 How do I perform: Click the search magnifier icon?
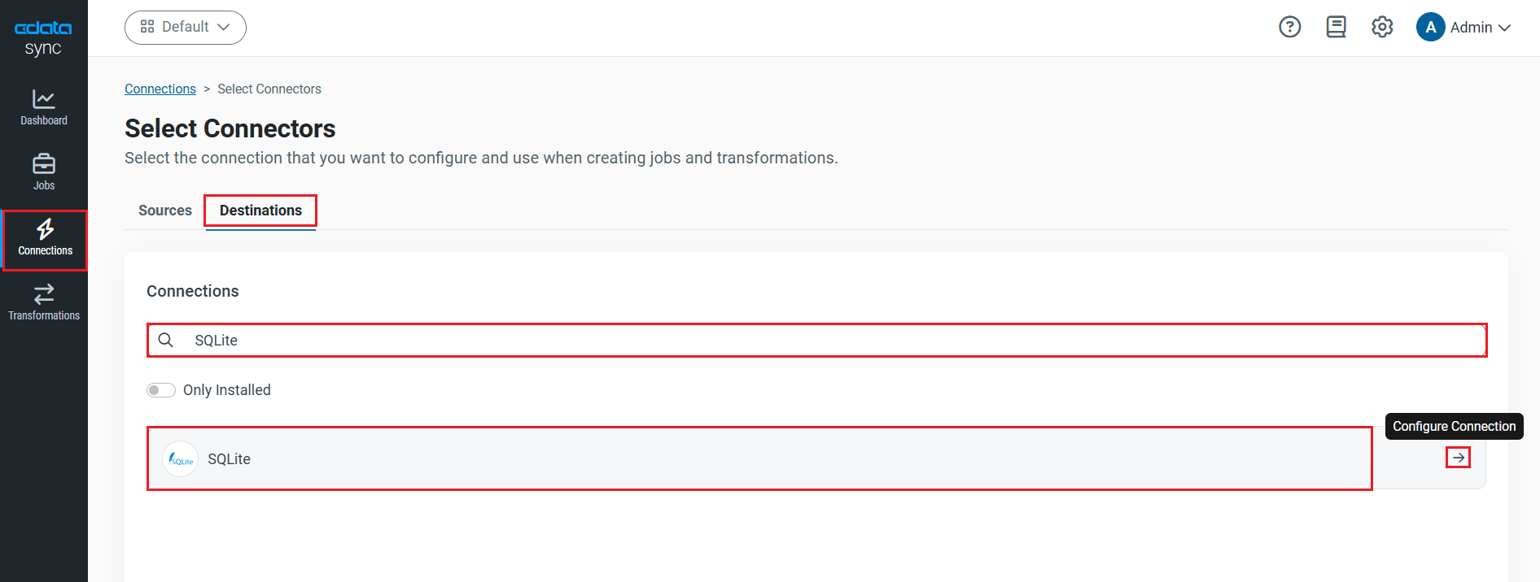[165, 340]
